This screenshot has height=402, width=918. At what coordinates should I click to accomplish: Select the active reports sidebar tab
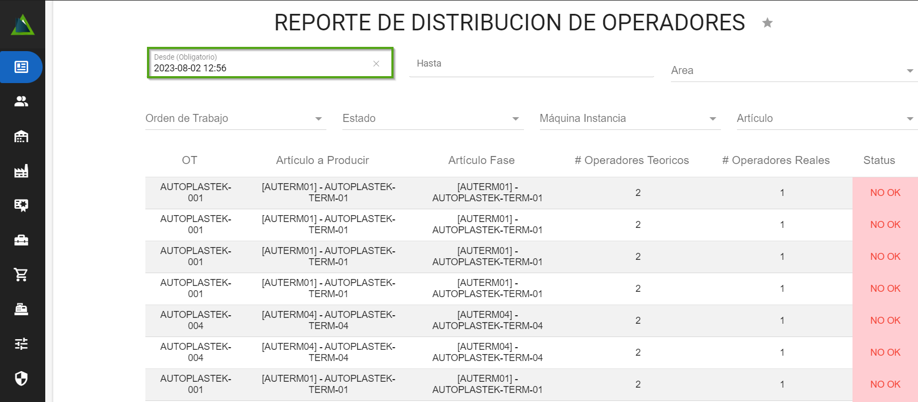(21, 67)
